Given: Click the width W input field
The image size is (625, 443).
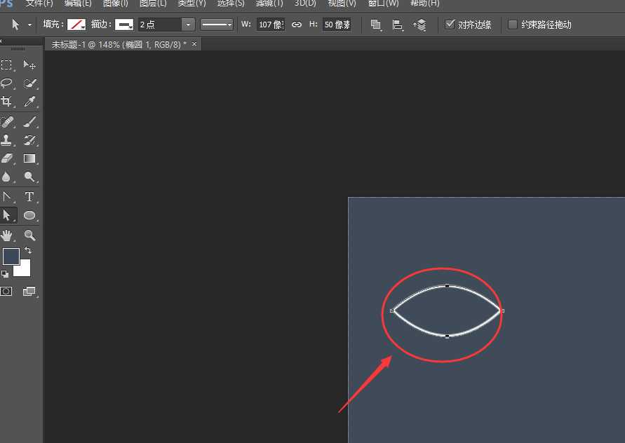Looking at the screenshot, I should (x=270, y=25).
